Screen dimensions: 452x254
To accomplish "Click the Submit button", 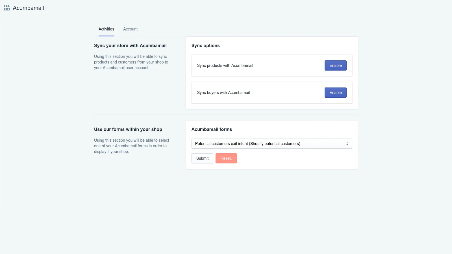I will tap(202, 158).
